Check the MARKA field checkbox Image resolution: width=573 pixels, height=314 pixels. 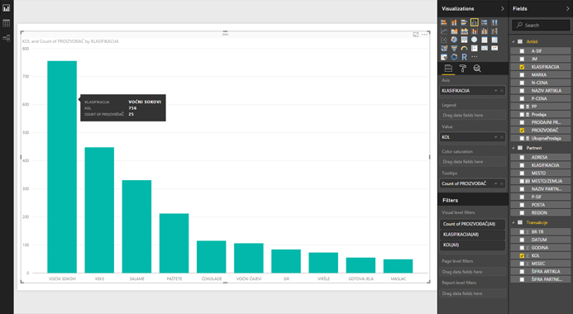point(522,75)
